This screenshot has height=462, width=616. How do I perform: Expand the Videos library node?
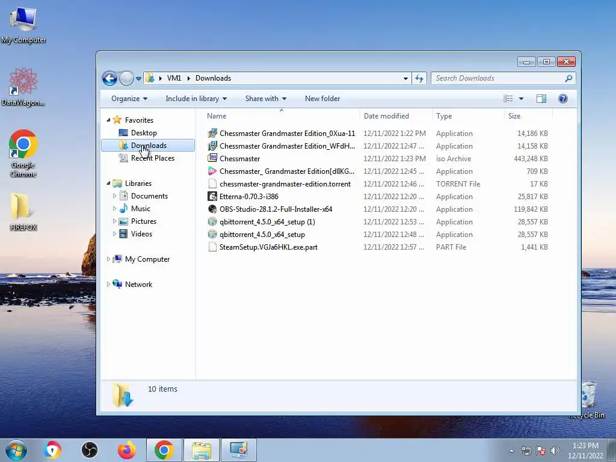pyautogui.click(x=114, y=234)
